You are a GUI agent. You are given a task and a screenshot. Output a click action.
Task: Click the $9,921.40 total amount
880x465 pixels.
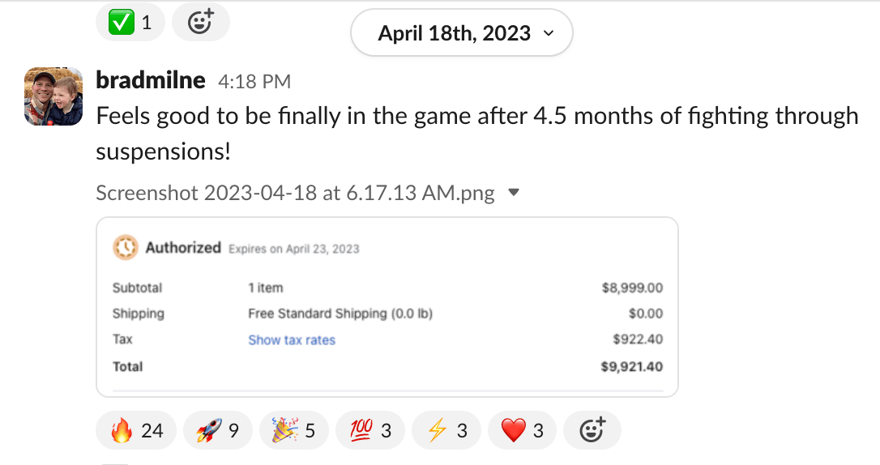pyautogui.click(x=631, y=367)
